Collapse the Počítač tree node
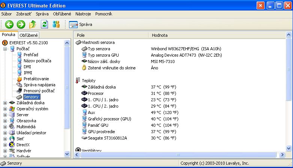Viewport: 293px width, 168px height. pyautogui.click(x=5, y=49)
